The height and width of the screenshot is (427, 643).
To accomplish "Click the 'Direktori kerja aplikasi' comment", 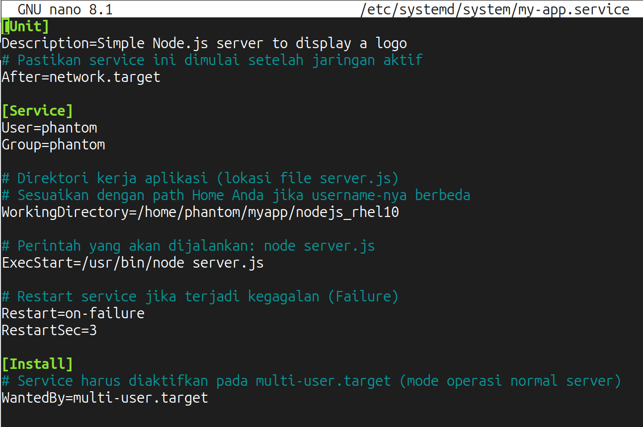I will 200,178.
